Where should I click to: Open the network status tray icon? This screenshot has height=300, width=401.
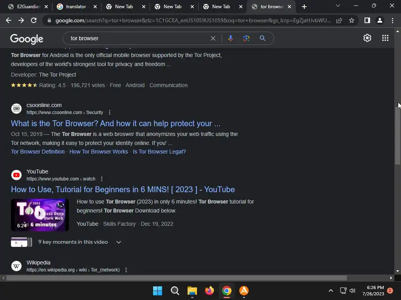[x=343, y=291]
